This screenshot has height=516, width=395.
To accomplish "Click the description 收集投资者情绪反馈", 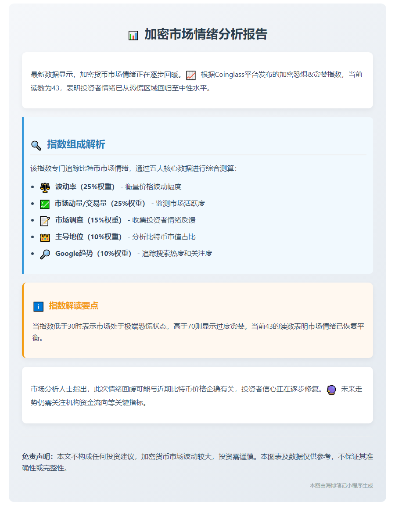I will coord(164,220).
